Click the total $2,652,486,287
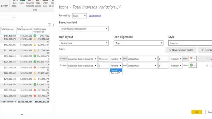This screenshot has height=119, width=212. click(x=25, y=102)
